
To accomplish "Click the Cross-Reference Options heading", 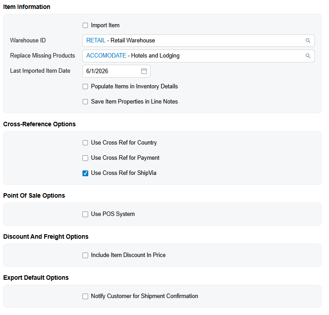I will pyautogui.click(x=39, y=124).
